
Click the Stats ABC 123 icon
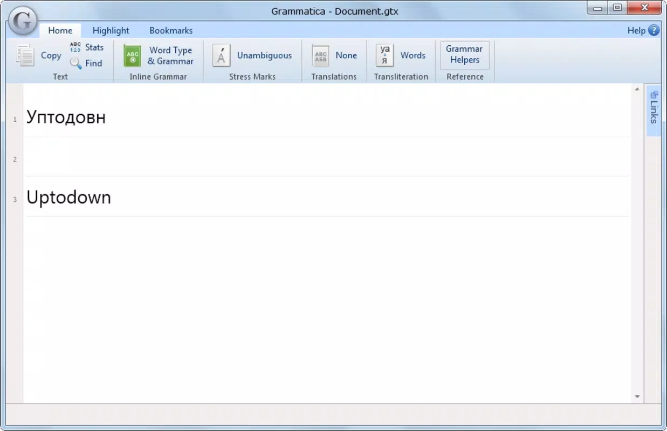[x=75, y=47]
